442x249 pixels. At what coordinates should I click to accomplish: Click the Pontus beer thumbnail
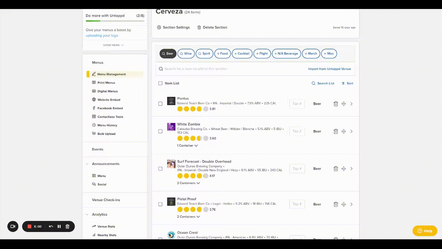coord(171,101)
